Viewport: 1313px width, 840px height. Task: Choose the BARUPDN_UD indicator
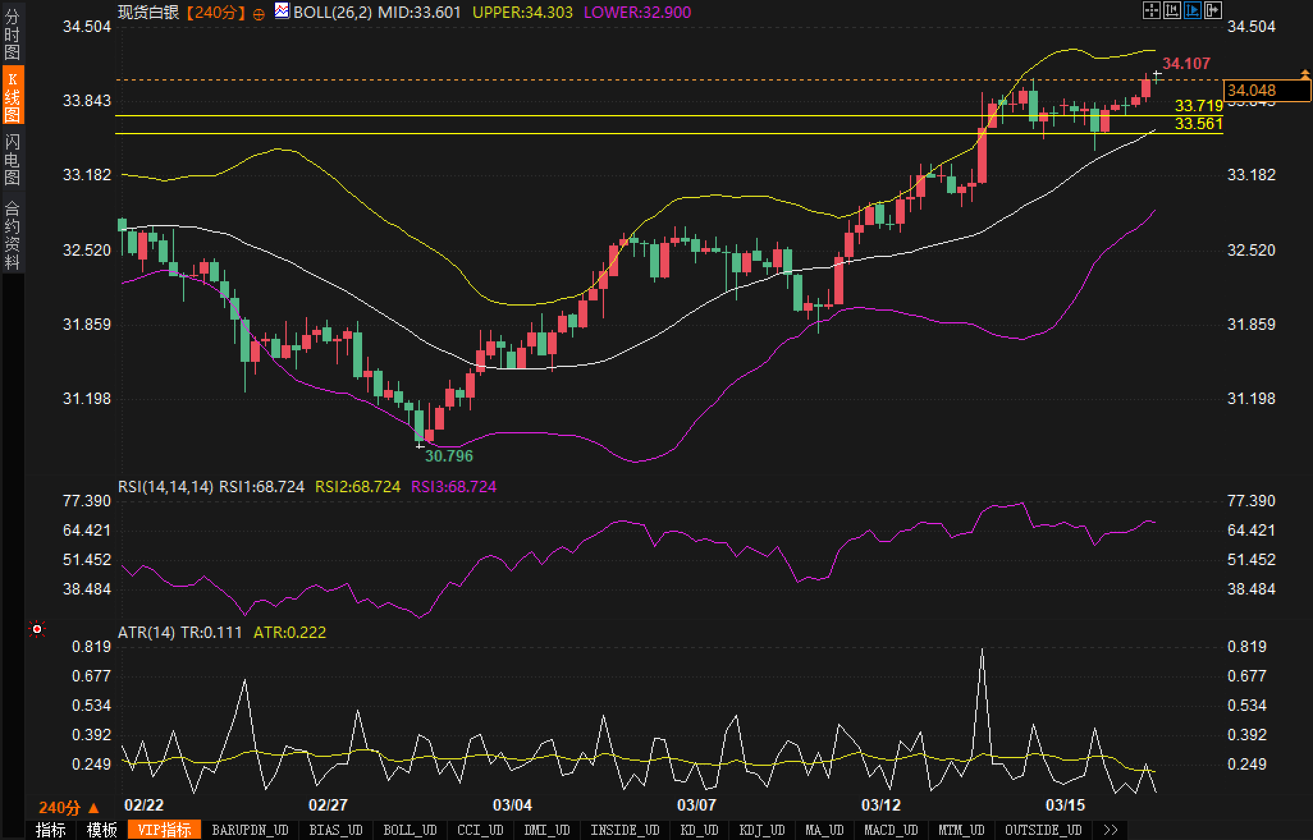pos(250,830)
